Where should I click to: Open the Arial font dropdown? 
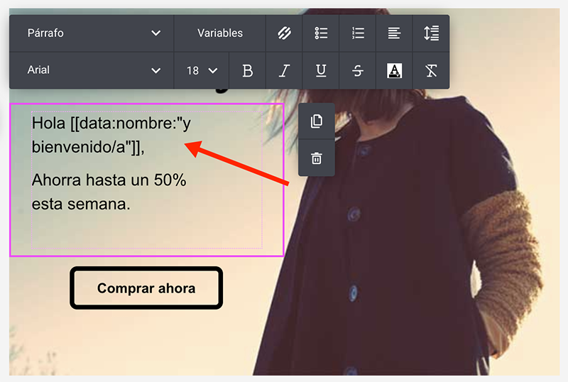(x=92, y=70)
